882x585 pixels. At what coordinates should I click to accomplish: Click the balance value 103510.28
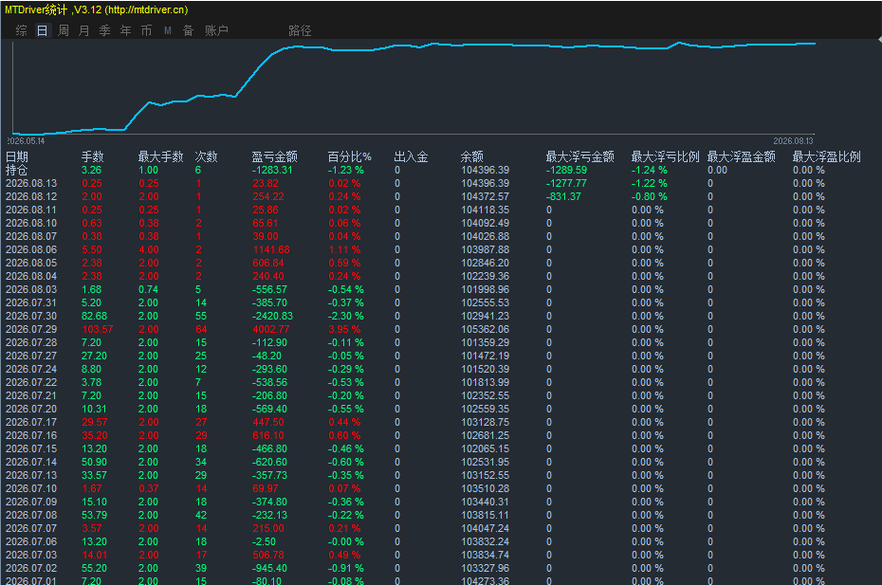(486, 488)
